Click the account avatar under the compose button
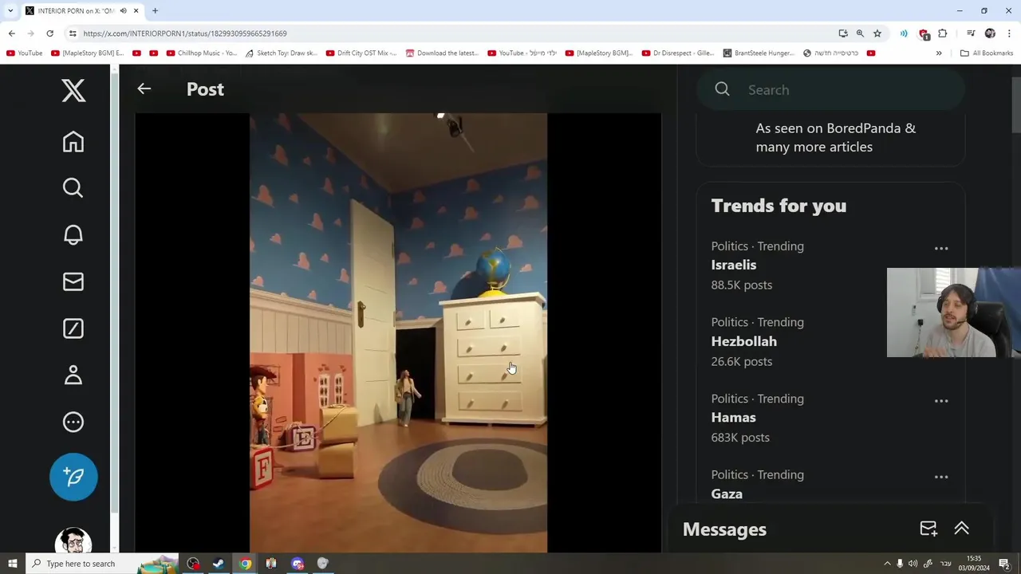This screenshot has height=574, width=1021. [73, 541]
